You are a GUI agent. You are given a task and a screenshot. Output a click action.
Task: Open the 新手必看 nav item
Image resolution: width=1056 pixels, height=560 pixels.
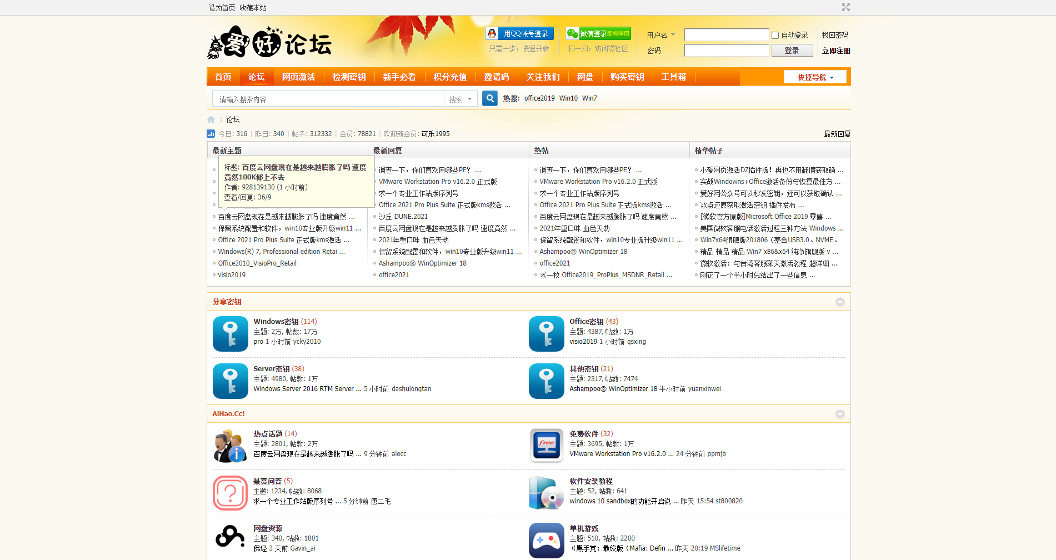[x=399, y=77]
